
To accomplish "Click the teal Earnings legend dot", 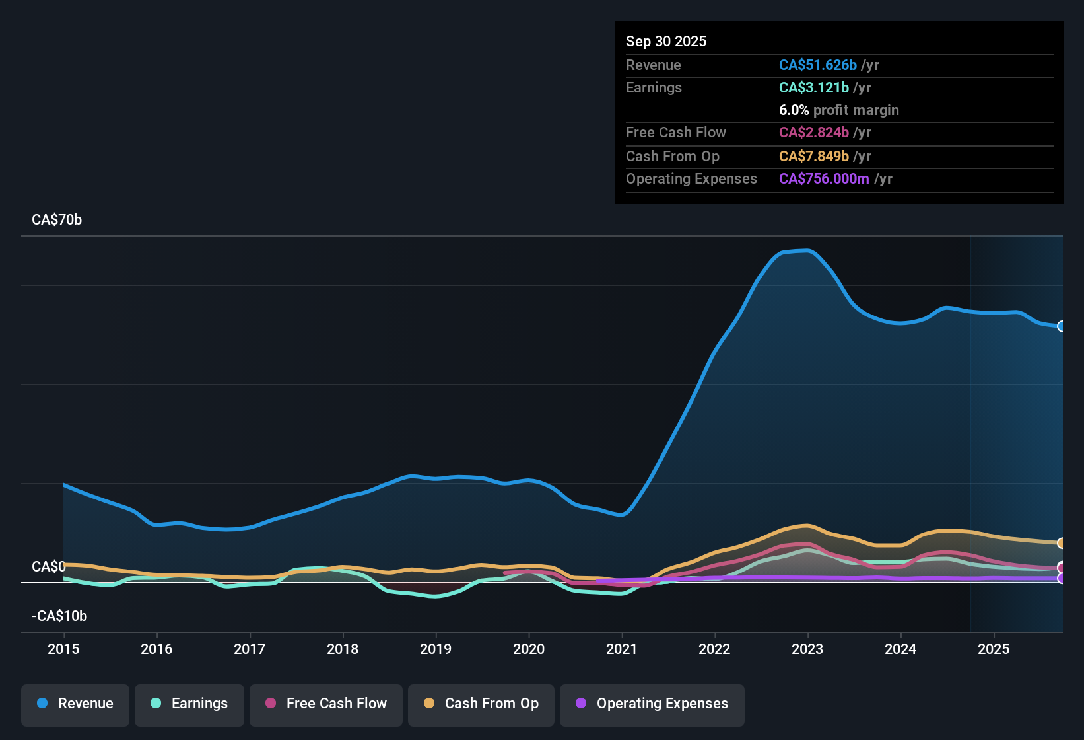I will click(156, 703).
